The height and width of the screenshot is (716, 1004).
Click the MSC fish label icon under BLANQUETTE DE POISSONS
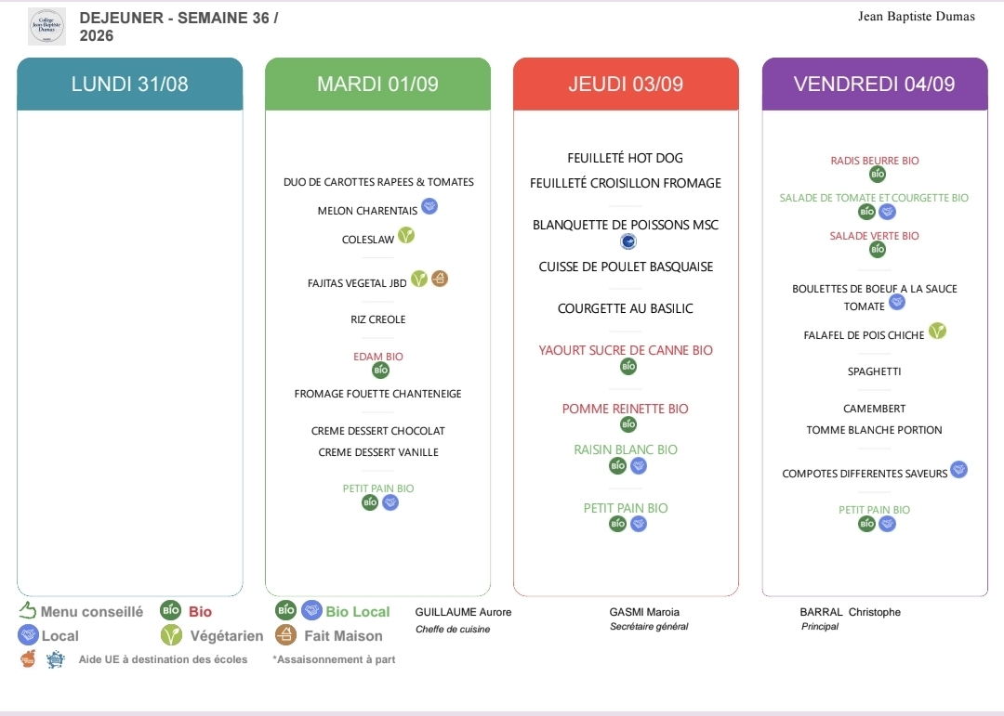pos(628,241)
